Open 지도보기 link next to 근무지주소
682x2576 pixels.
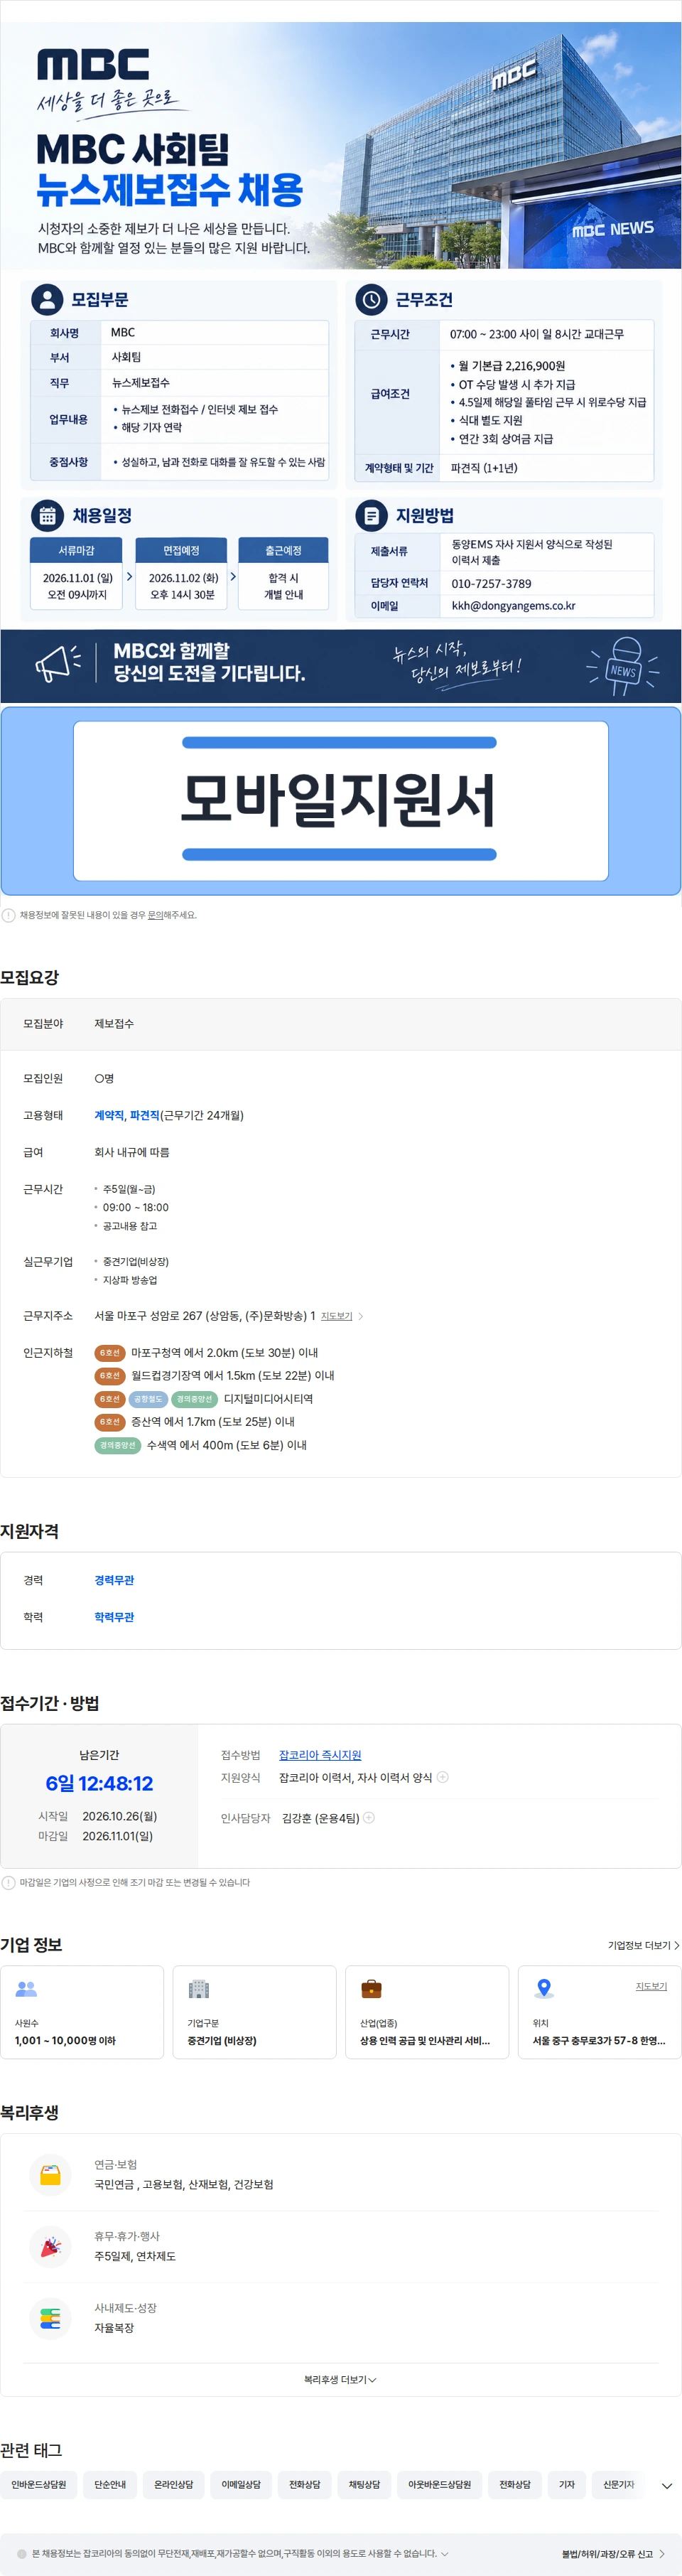(x=337, y=1316)
